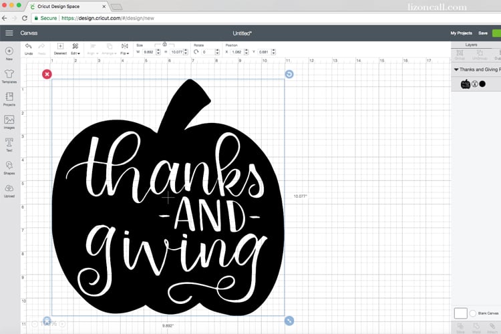Open the Shapes tool
This screenshot has width=501, height=334.
tap(9, 168)
